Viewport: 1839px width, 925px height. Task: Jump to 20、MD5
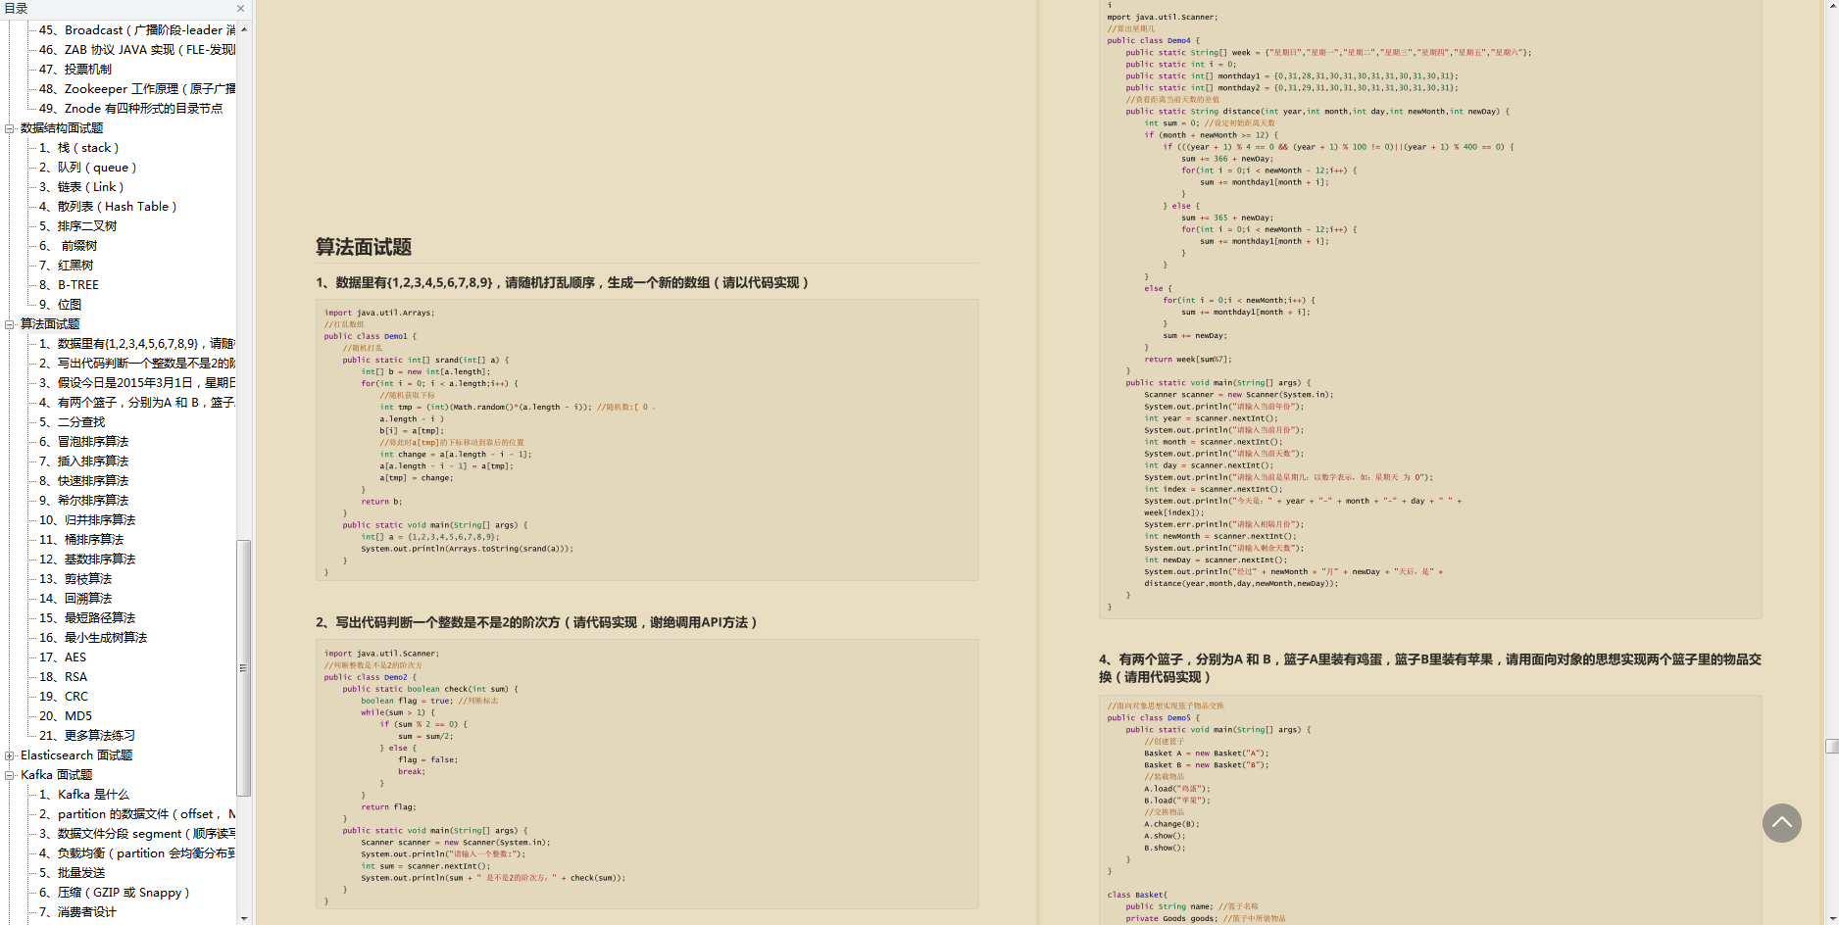click(x=66, y=716)
